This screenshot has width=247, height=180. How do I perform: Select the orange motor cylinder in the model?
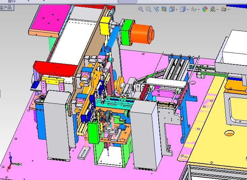click(142, 34)
